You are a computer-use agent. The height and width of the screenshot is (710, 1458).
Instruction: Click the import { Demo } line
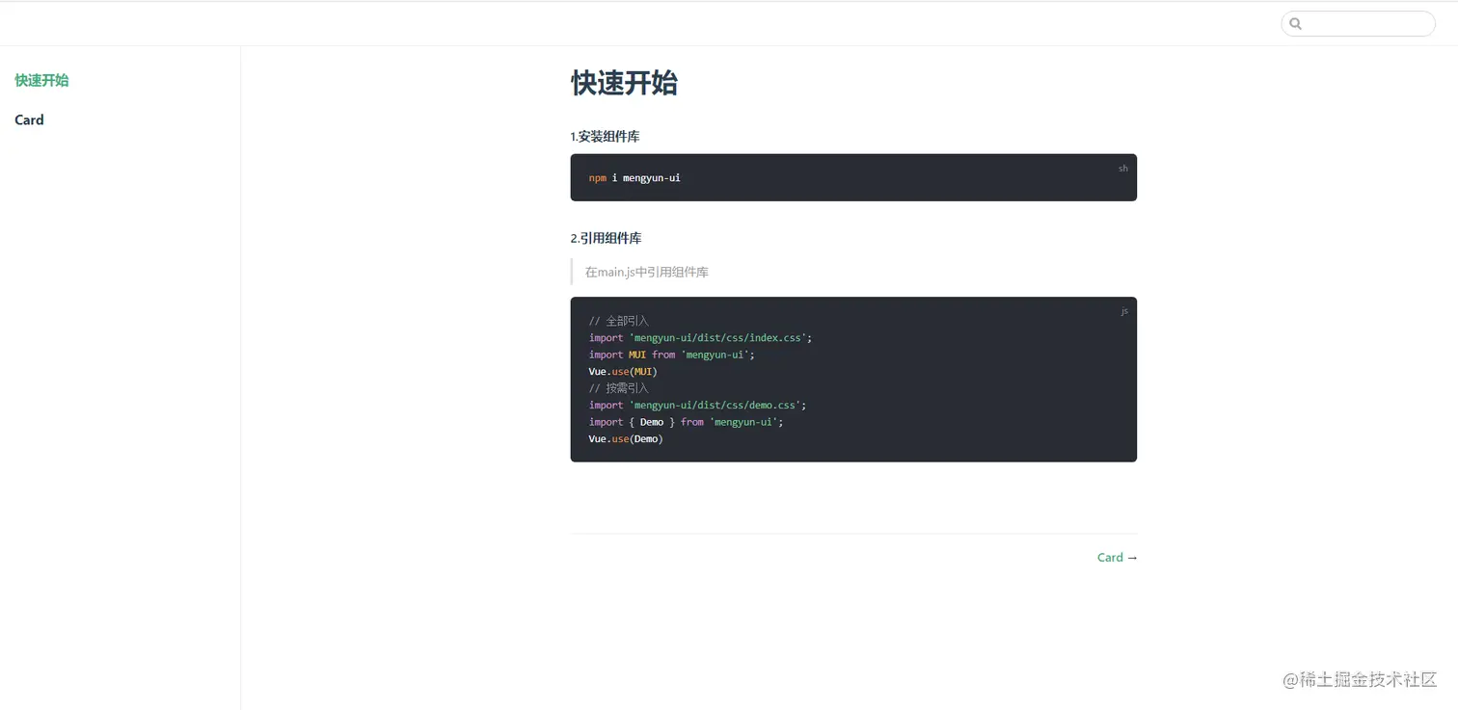[x=686, y=422]
